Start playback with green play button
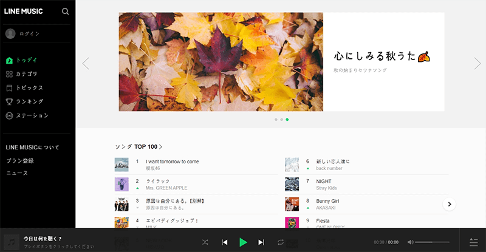486x252 pixels. (244, 242)
